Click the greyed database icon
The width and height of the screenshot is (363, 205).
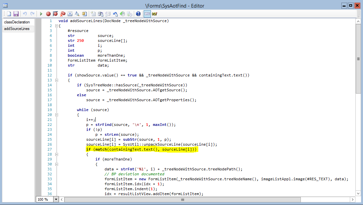[x=108, y=14]
